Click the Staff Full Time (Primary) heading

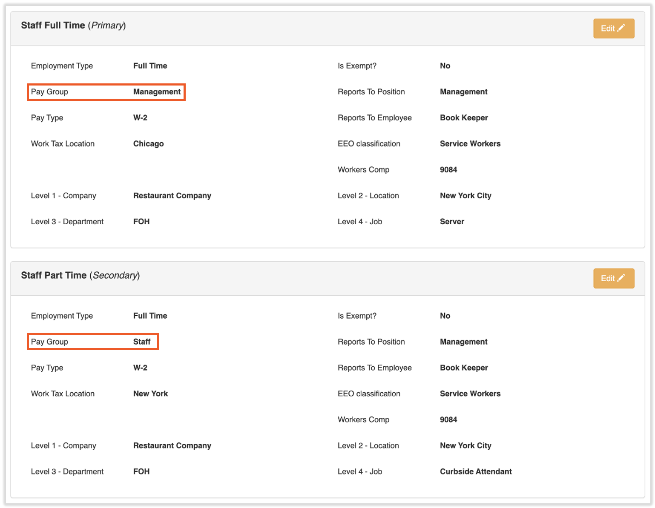click(x=73, y=25)
